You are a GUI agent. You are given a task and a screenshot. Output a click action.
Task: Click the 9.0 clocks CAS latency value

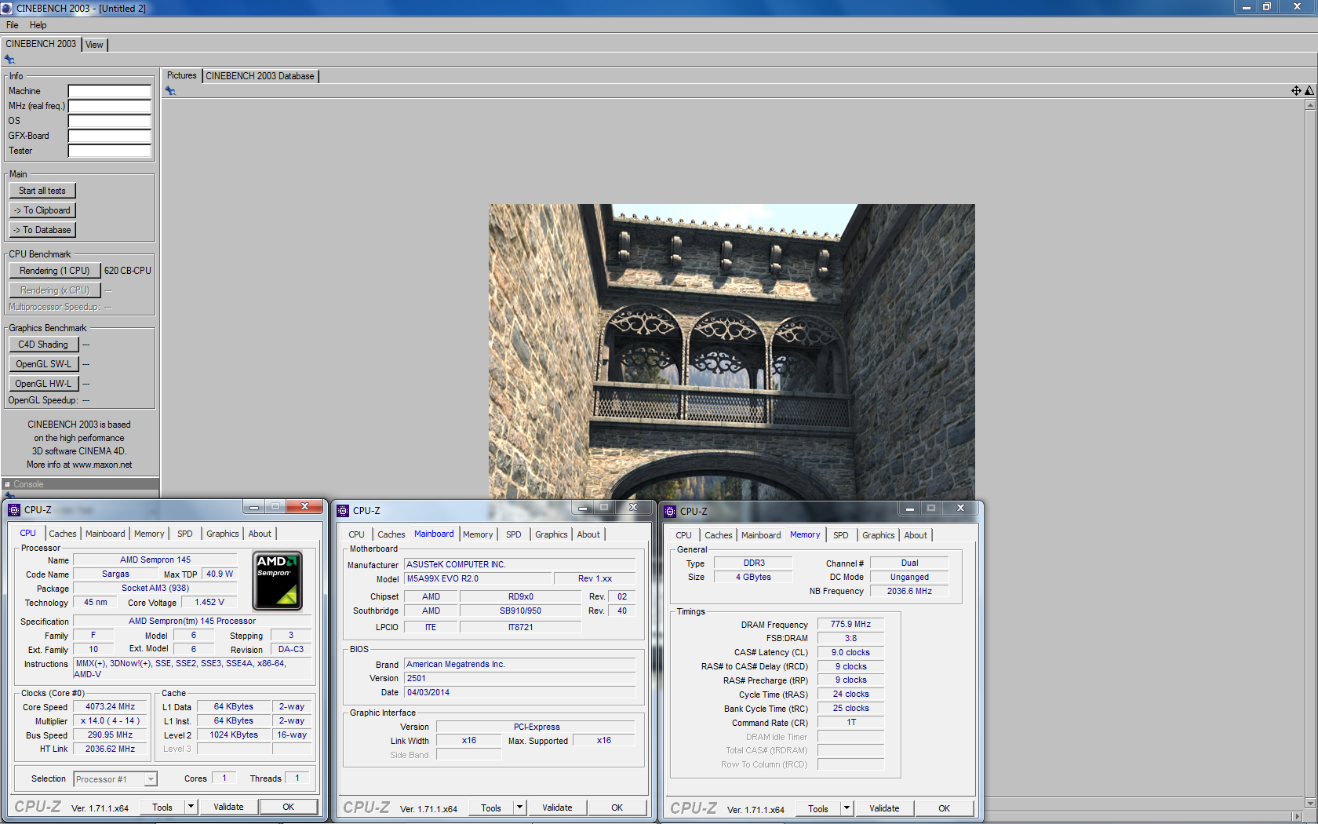point(850,653)
